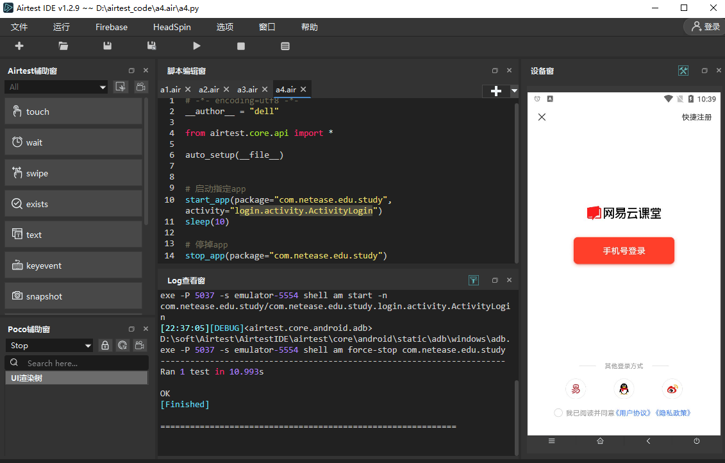
Task: Run the script with the play button
Action: 197,46
